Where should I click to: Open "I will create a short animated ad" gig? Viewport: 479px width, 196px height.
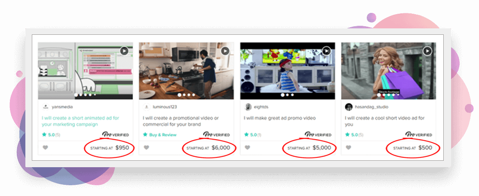coord(81,121)
